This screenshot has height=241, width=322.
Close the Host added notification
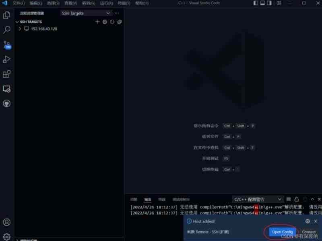(x=316, y=221)
